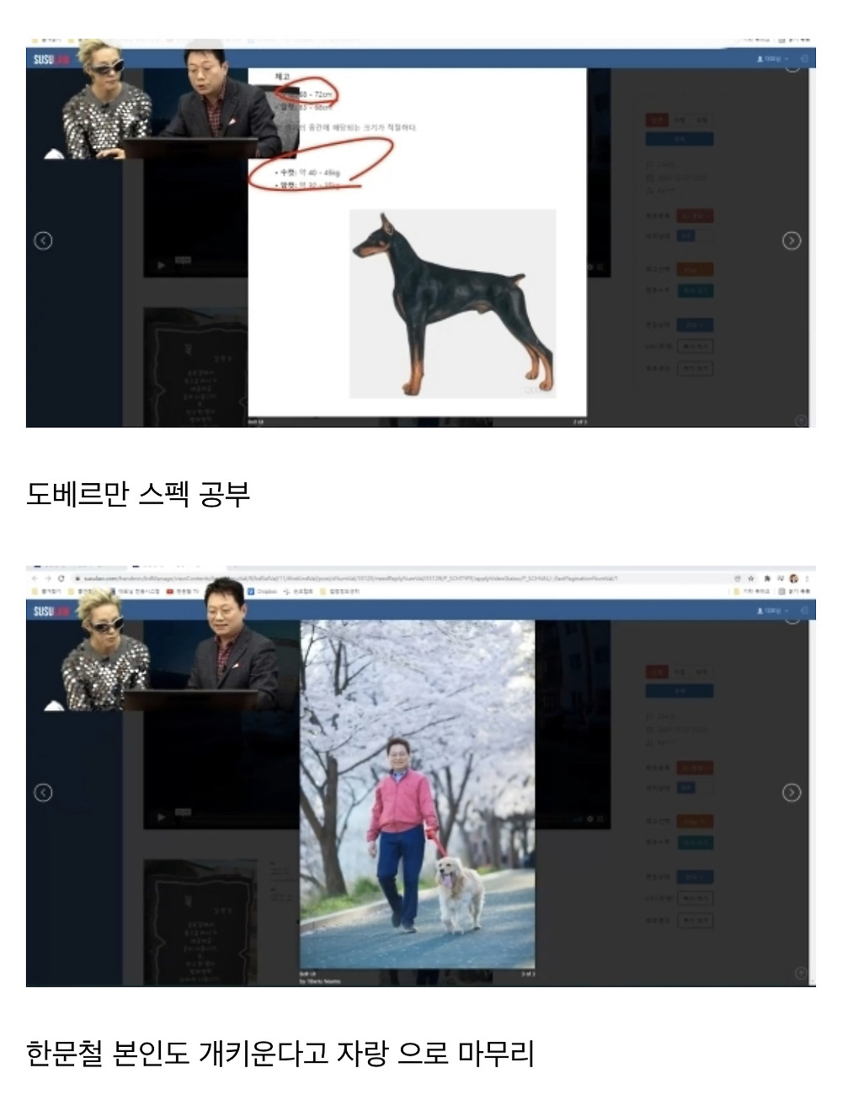Bookmark this page with the star icon
The height and width of the screenshot is (1105, 842).
(751, 579)
